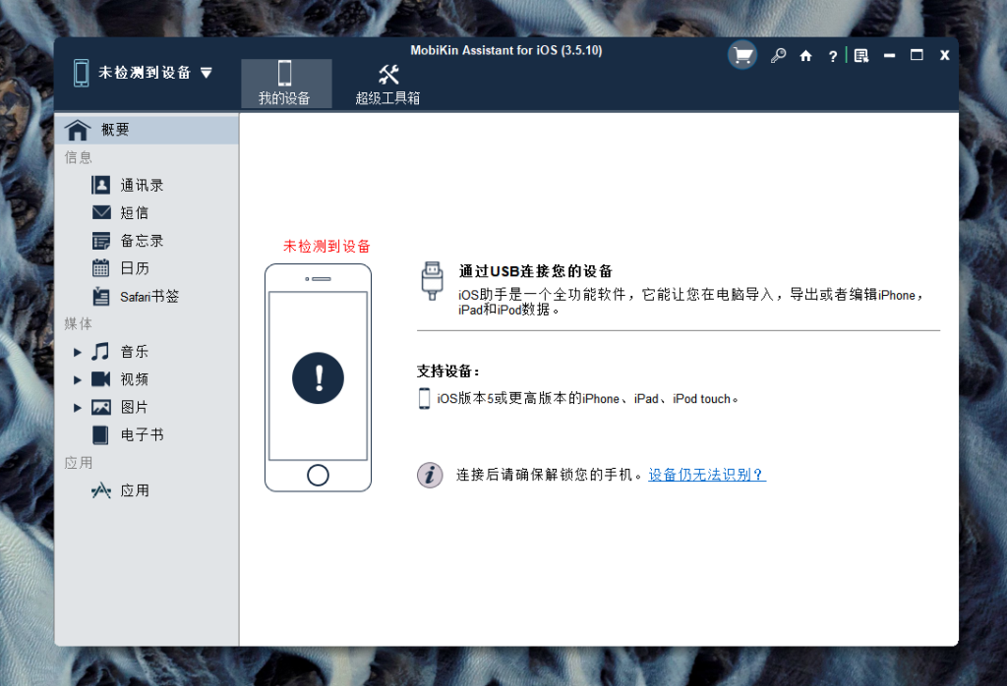Switch to 我的设备 tab

point(284,84)
